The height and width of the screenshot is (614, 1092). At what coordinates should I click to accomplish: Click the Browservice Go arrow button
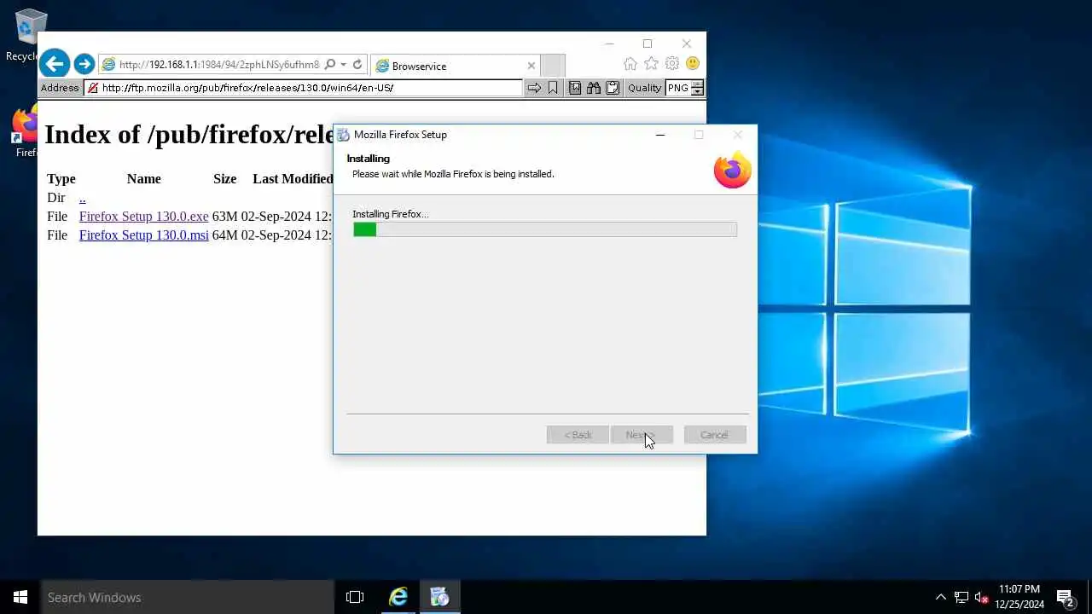click(534, 88)
